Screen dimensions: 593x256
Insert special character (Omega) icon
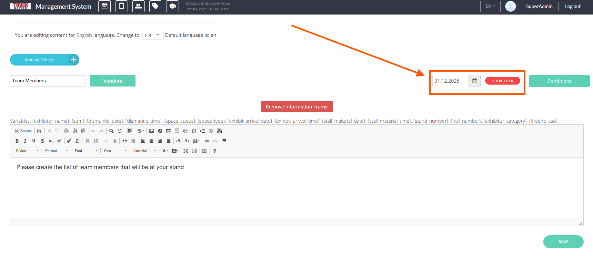point(194,131)
